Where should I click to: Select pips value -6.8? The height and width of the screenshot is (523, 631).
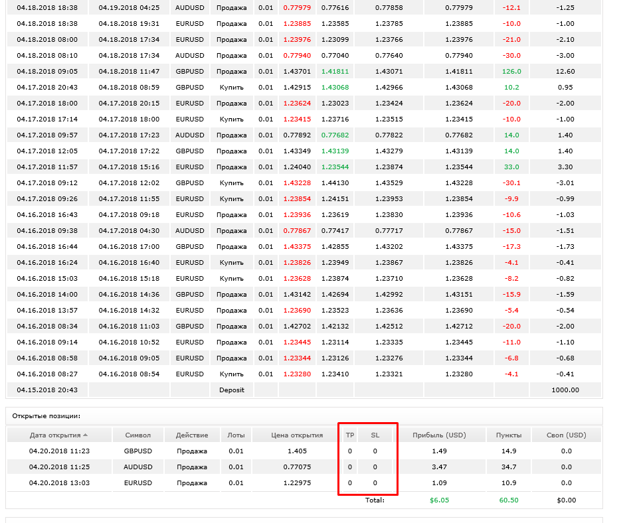[x=511, y=358]
